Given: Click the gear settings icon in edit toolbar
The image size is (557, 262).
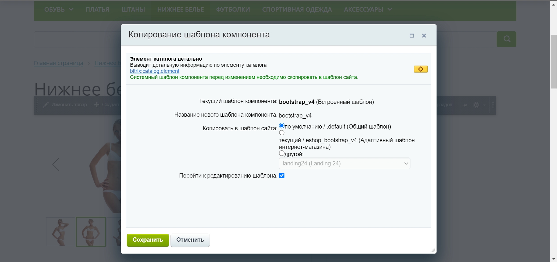Looking at the screenshot, I should 476,105.
